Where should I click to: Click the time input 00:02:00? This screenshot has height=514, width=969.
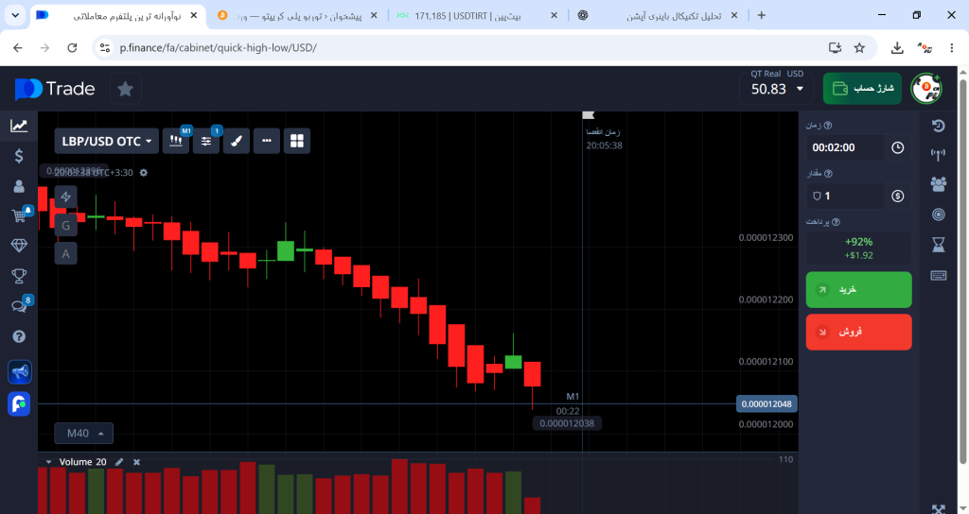(845, 148)
